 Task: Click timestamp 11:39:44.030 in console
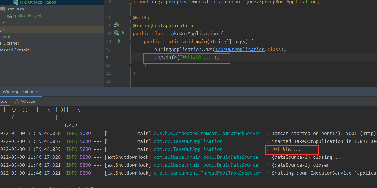click(44, 133)
